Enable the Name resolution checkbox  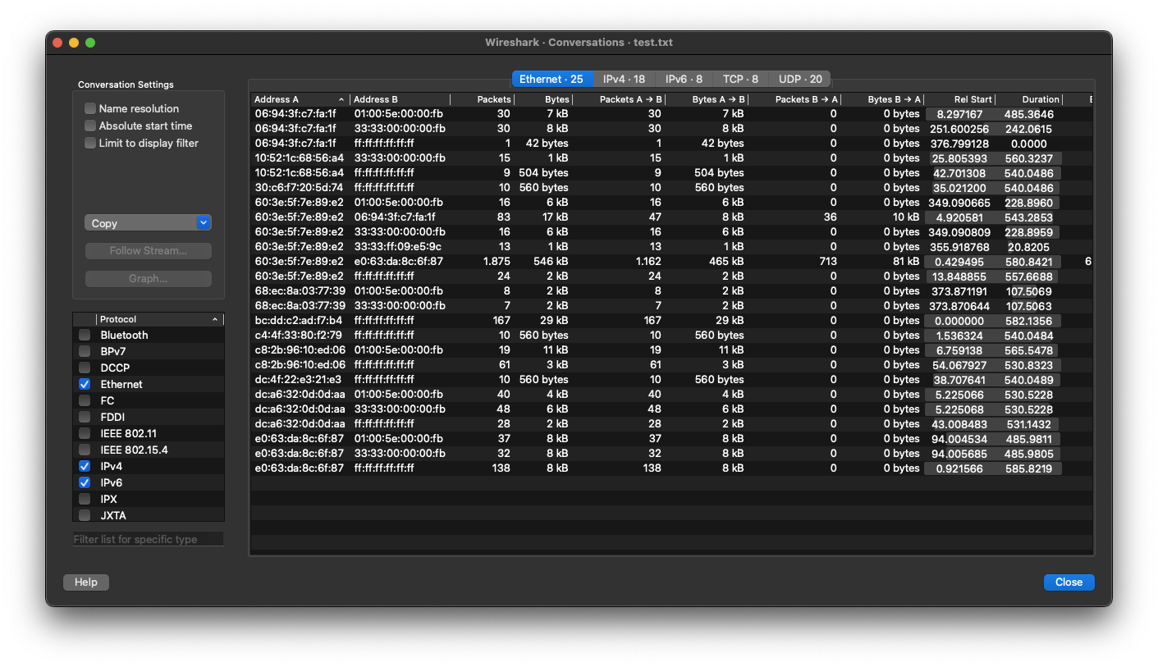90,108
